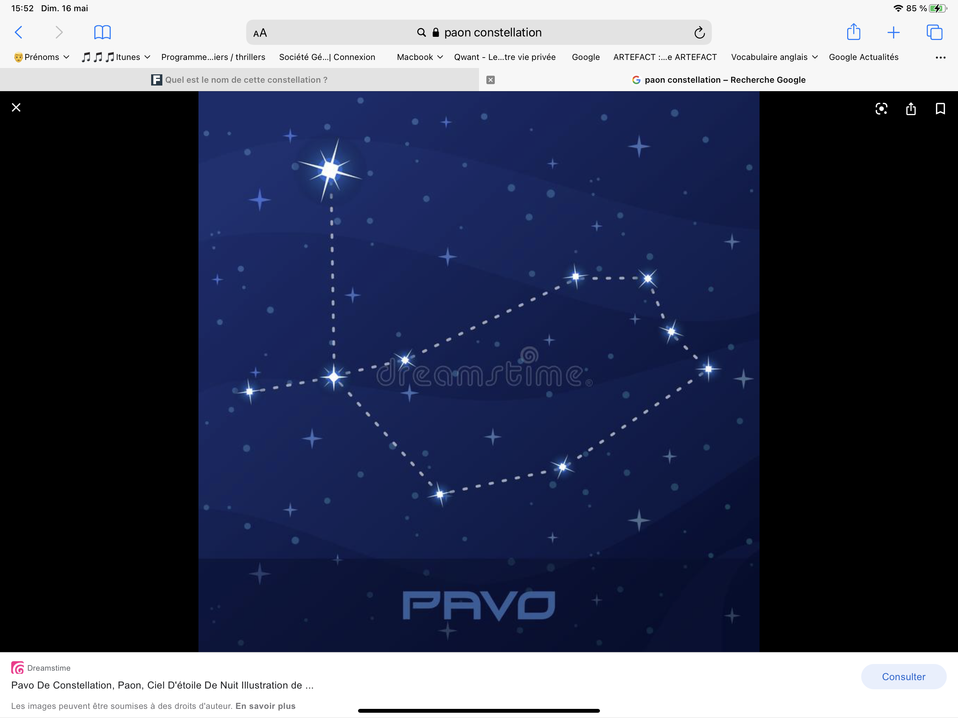958x718 pixels.
Task: Go back to previous page
Action: [18, 33]
